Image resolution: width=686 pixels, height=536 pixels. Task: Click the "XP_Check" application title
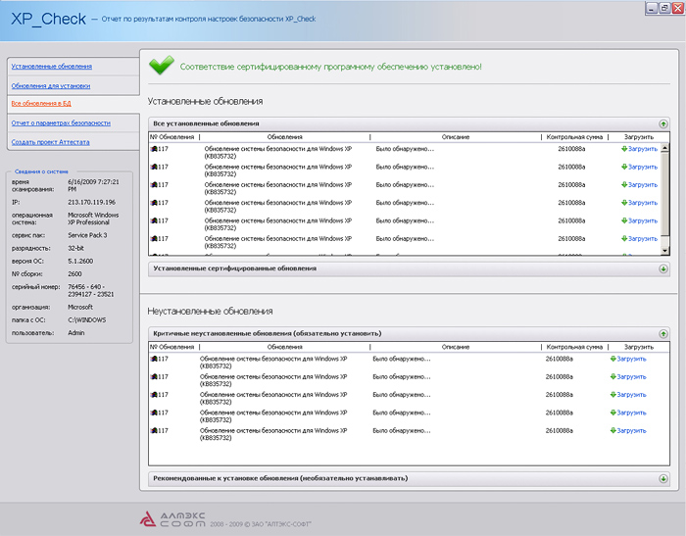[48, 19]
